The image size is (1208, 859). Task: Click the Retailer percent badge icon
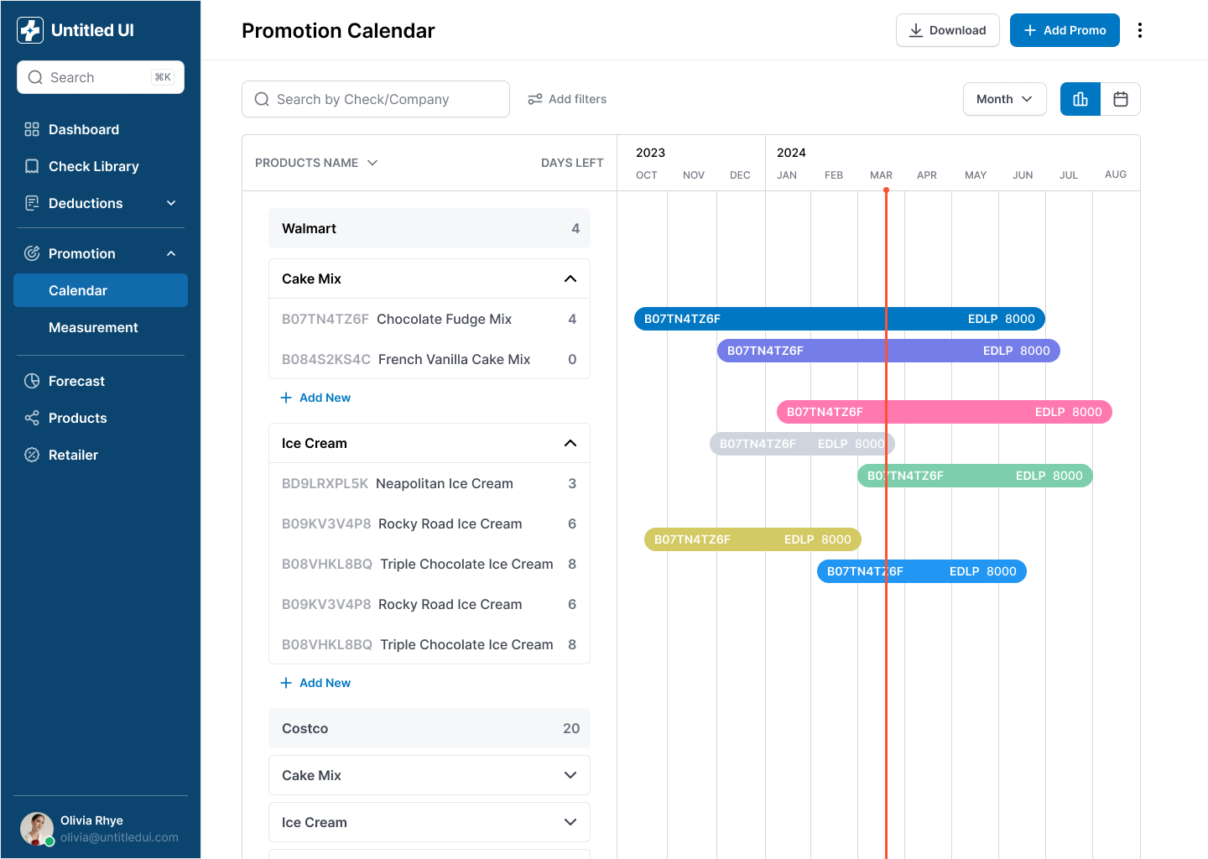tap(32, 455)
